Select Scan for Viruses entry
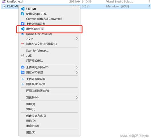This screenshot has width=151, height=139. (37, 50)
